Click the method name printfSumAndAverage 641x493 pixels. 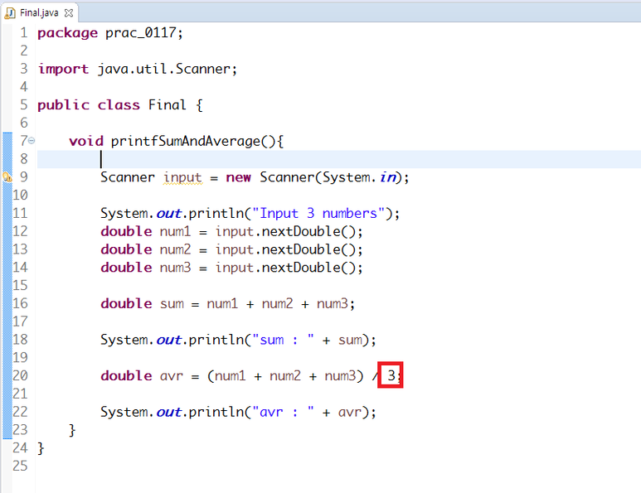(185, 142)
